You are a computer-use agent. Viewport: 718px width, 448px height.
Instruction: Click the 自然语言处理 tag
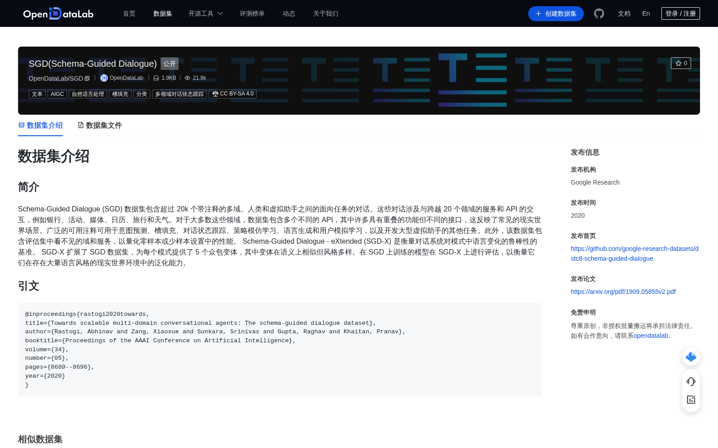[x=88, y=94]
